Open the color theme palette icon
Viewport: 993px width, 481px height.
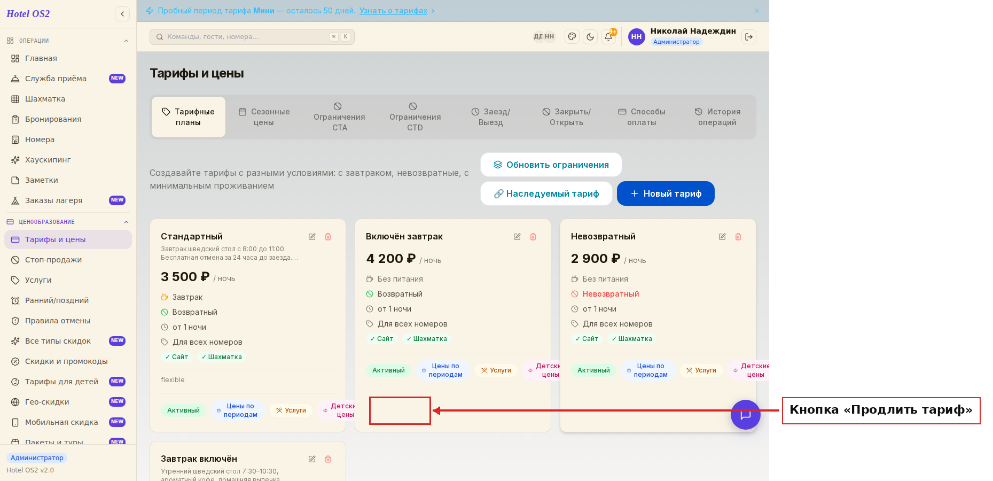pos(572,37)
